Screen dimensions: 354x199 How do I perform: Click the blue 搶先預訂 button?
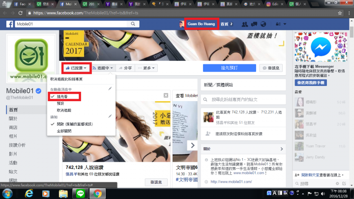[x=230, y=68]
